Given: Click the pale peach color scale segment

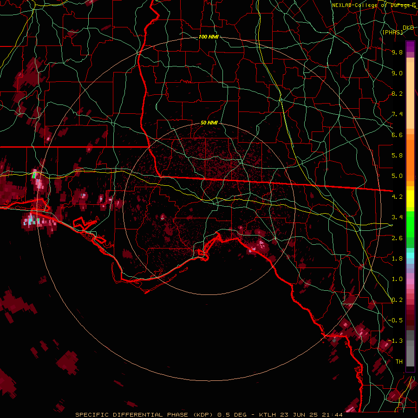Looking at the screenshot, I should tap(410, 96).
